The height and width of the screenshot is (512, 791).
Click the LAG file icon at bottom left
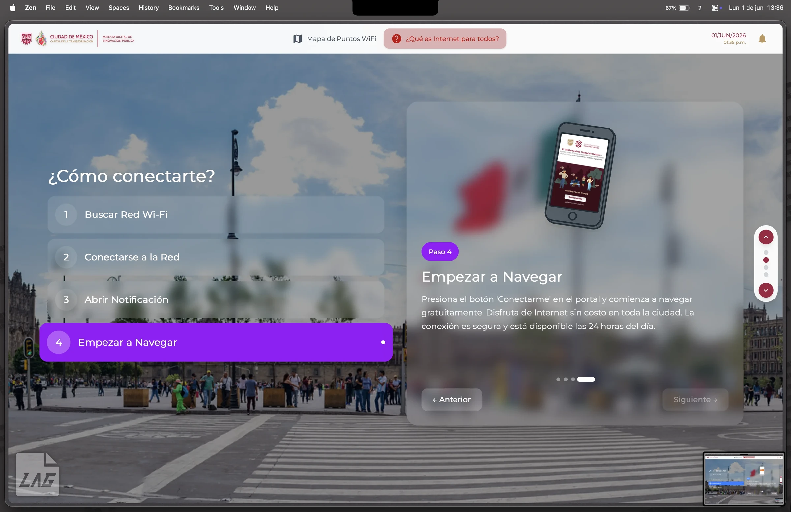[38, 474]
